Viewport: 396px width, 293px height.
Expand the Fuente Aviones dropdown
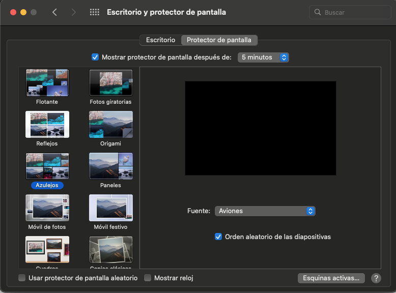pos(265,211)
